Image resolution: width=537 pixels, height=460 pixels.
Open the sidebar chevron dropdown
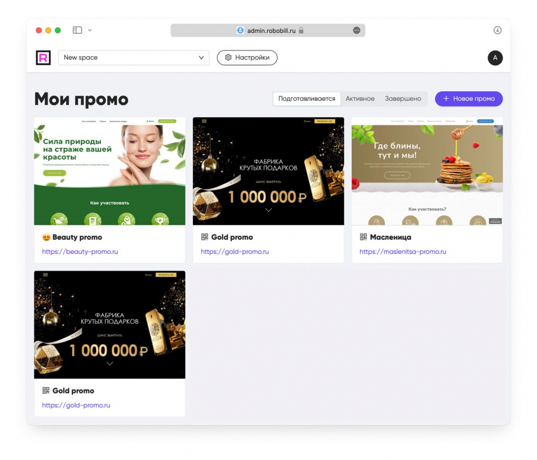[90, 30]
